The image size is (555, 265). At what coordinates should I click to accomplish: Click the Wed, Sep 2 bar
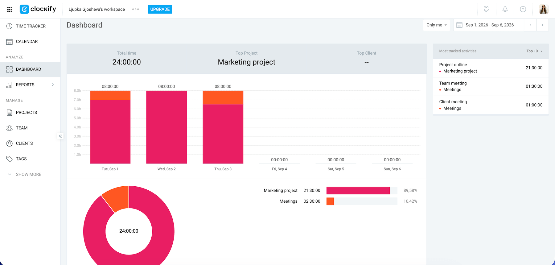(166, 127)
